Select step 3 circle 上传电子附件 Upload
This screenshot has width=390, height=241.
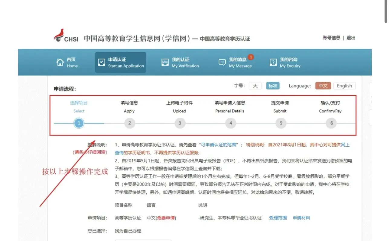(x=180, y=123)
